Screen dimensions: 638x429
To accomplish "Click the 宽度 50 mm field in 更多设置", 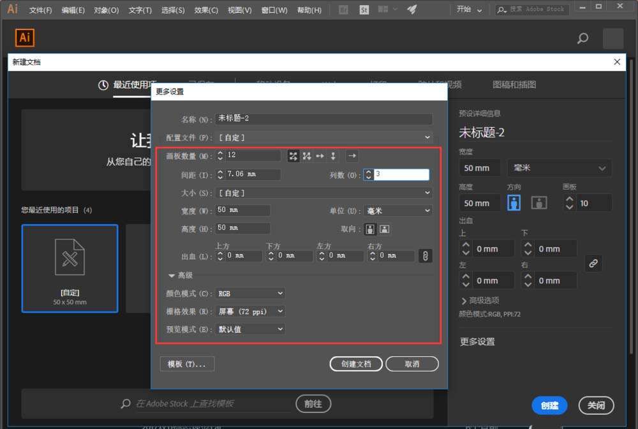I will pos(242,210).
